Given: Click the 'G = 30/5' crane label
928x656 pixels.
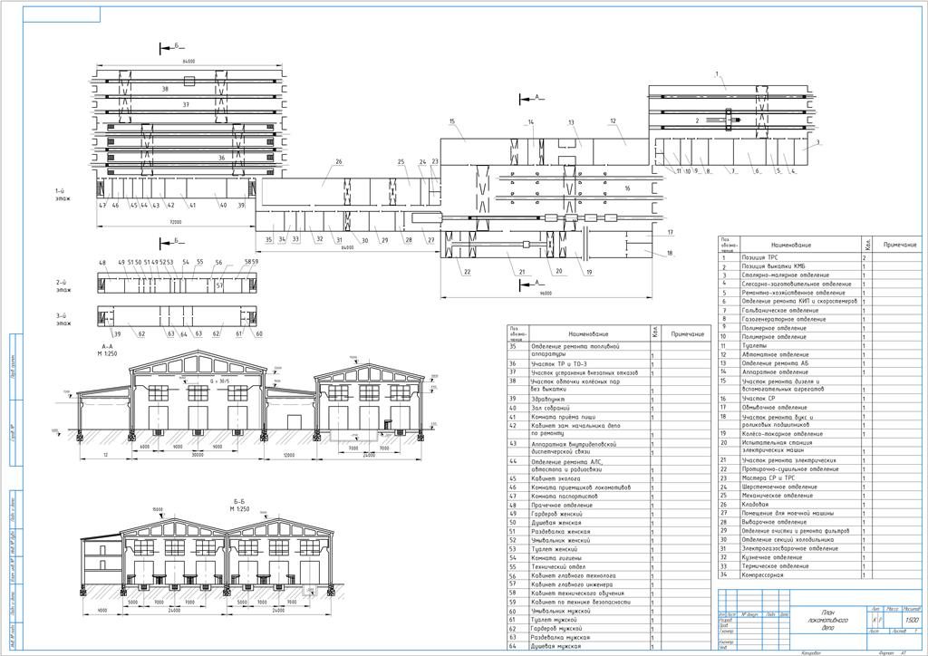Looking at the screenshot, I should tap(220, 381).
